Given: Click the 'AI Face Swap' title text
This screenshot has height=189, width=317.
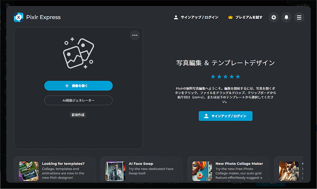Looking at the screenshot, I should [x=141, y=164].
